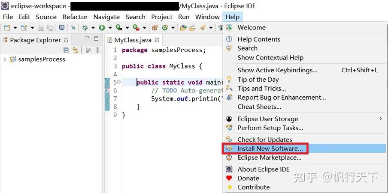Open the Refactor menu
The height and width of the screenshot is (193, 388).
pos(75,17)
